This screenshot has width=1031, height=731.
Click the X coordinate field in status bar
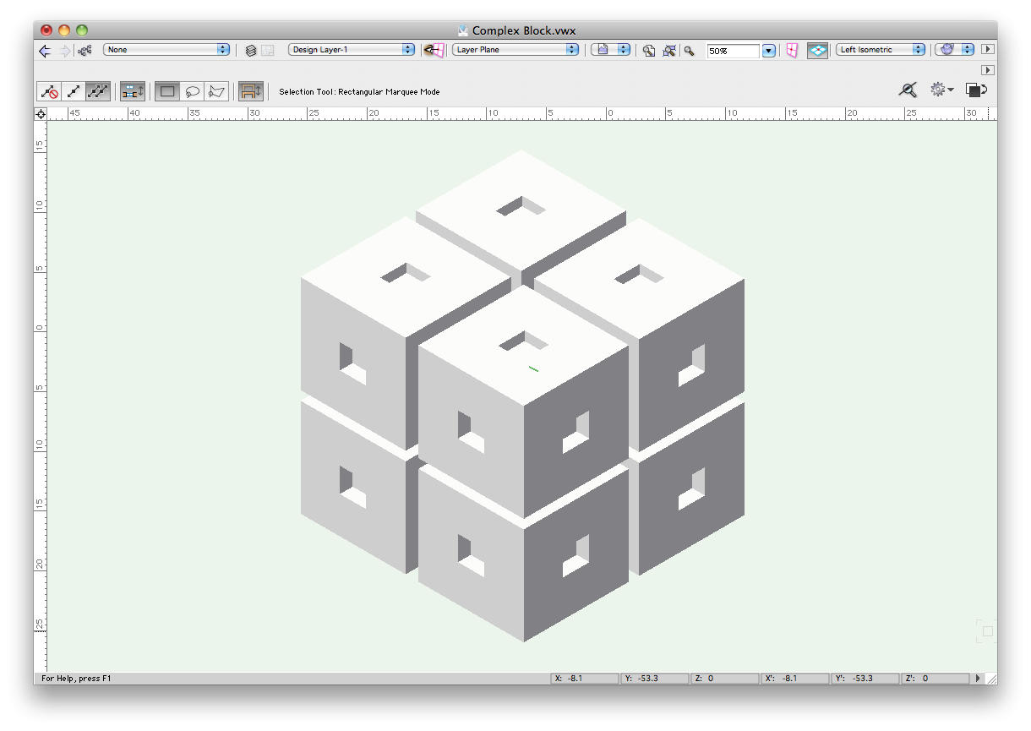(585, 678)
